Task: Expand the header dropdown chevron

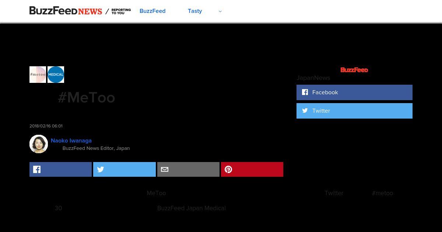Action: (x=220, y=11)
